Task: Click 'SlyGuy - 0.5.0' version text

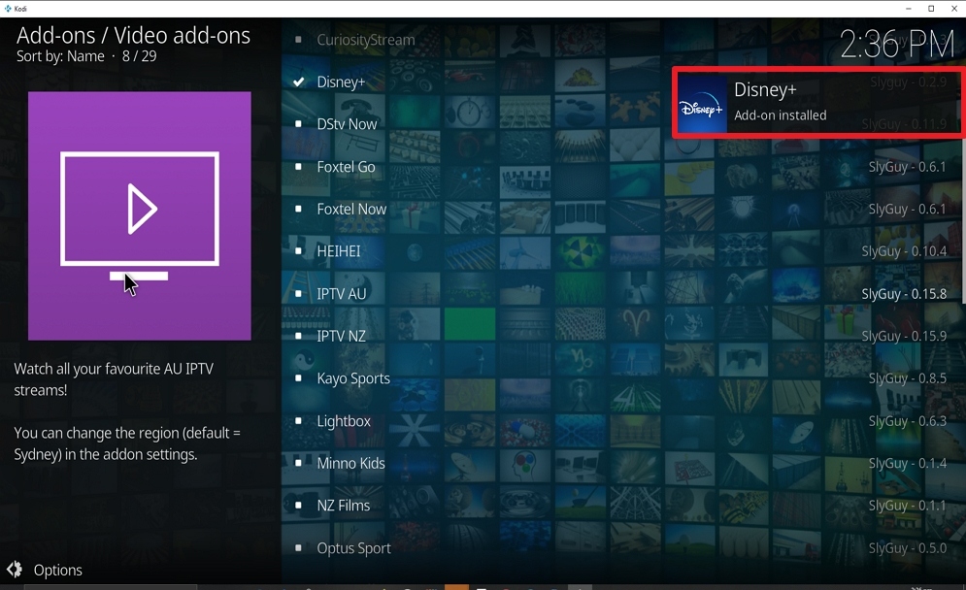Action: point(908,547)
